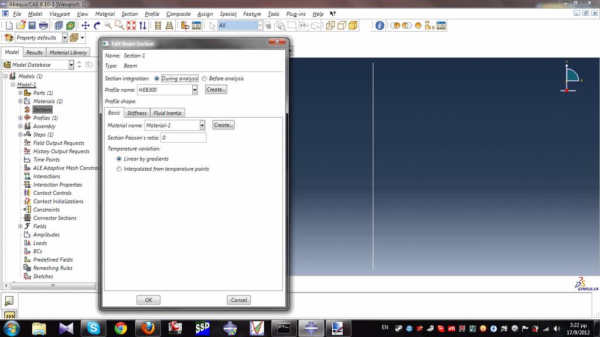600x337 pixels.
Task: Switch to the Results tab
Action: pos(34,52)
